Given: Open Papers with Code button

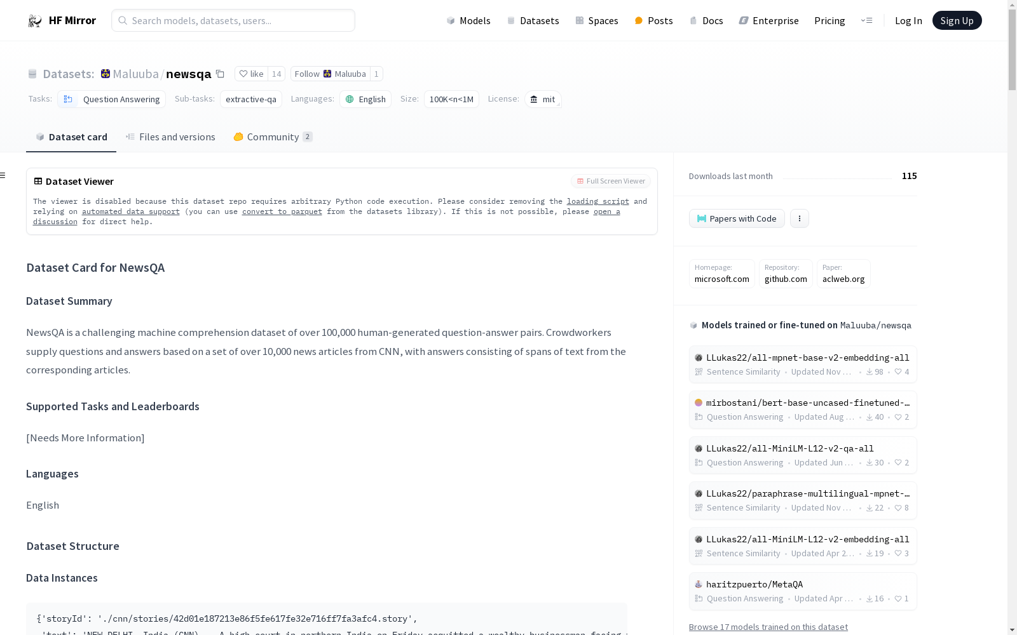Looking at the screenshot, I should point(737,218).
